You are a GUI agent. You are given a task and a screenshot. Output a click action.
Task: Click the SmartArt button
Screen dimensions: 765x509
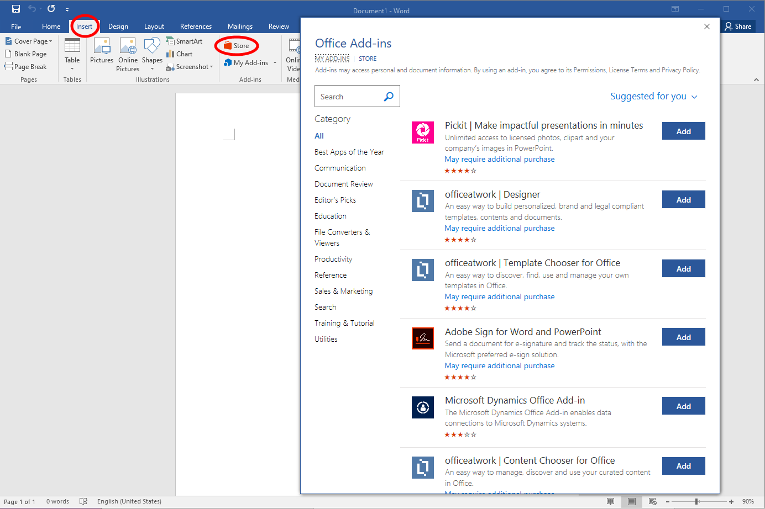(185, 41)
